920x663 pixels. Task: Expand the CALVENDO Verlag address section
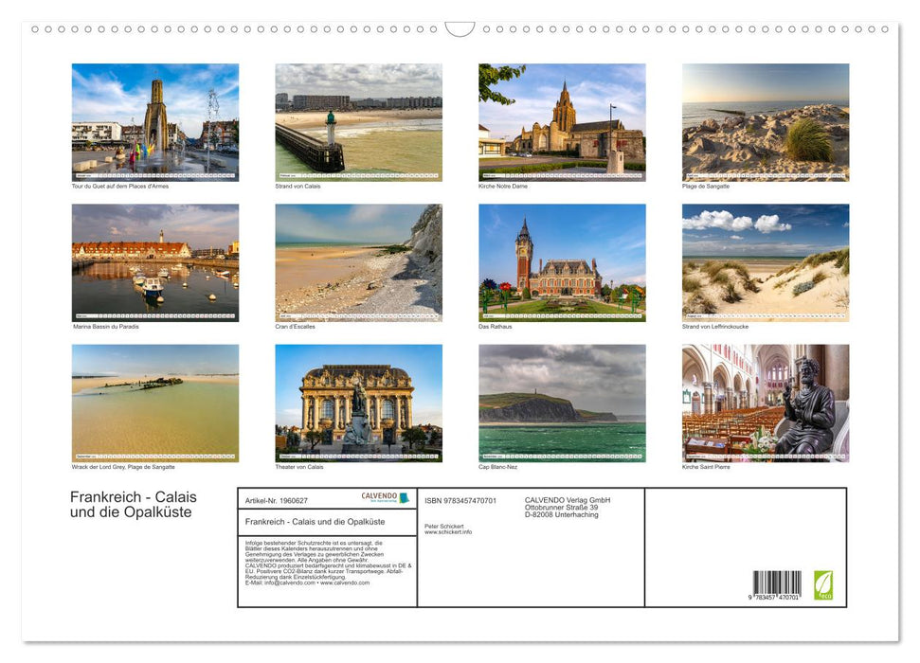[566, 508]
